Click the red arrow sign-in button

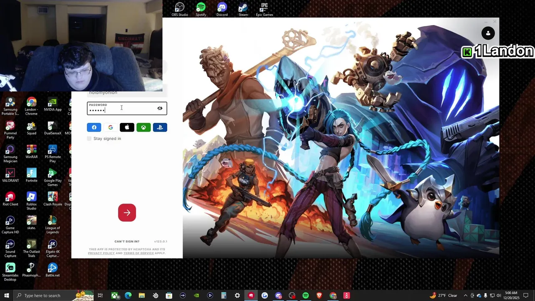127,213
